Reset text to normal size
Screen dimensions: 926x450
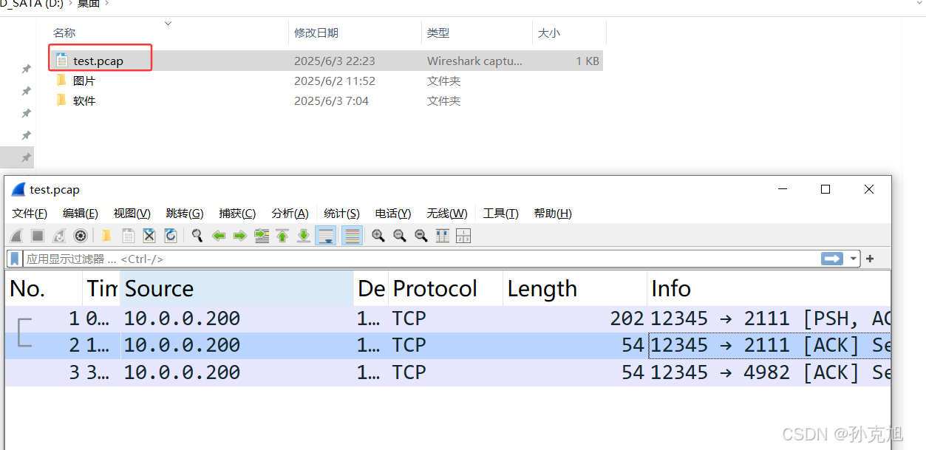pyautogui.click(x=421, y=236)
